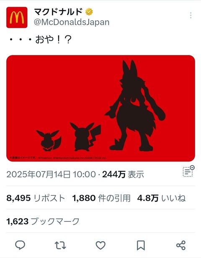
Task: Click the ・・・おや！？ tweet text
Action: (40, 40)
